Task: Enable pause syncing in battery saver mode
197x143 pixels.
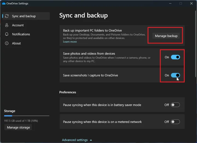Action: (175, 105)
